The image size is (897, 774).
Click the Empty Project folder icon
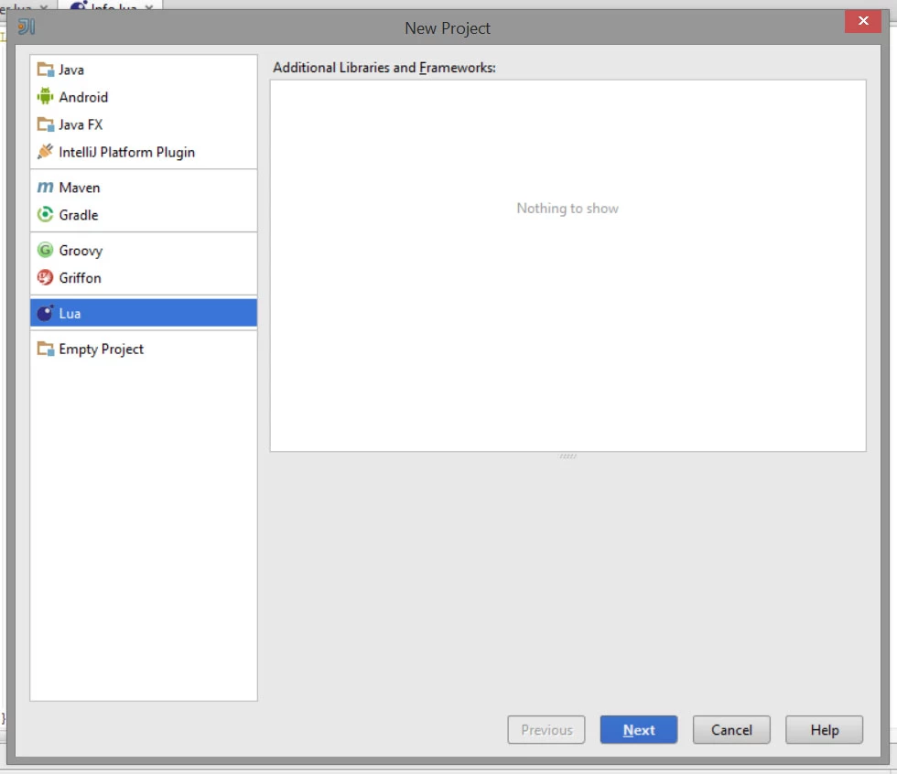45,349
